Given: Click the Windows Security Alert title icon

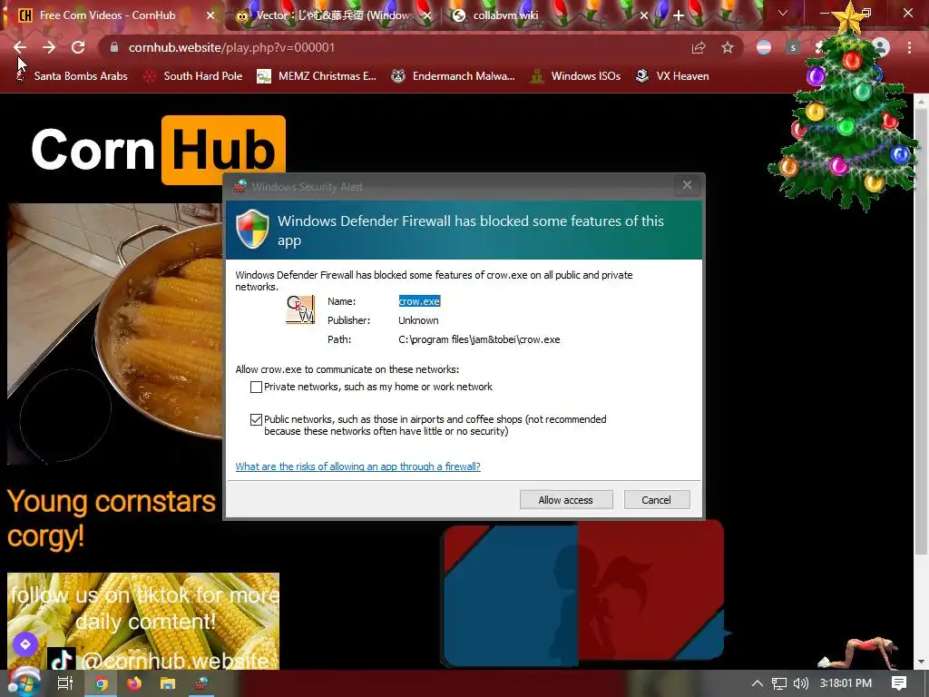Looking at the screenshot, I should click(x=240, y=187).
